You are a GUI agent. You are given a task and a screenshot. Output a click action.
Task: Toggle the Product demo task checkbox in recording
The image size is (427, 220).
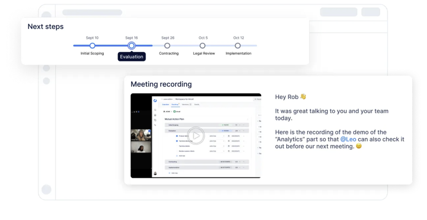coord(177,136)
